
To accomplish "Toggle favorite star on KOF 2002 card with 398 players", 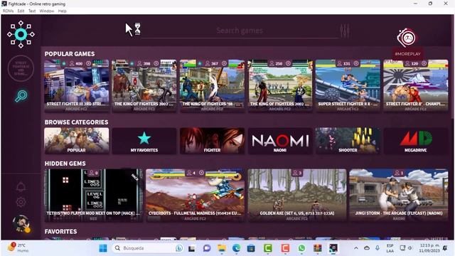I will (132, 63).
